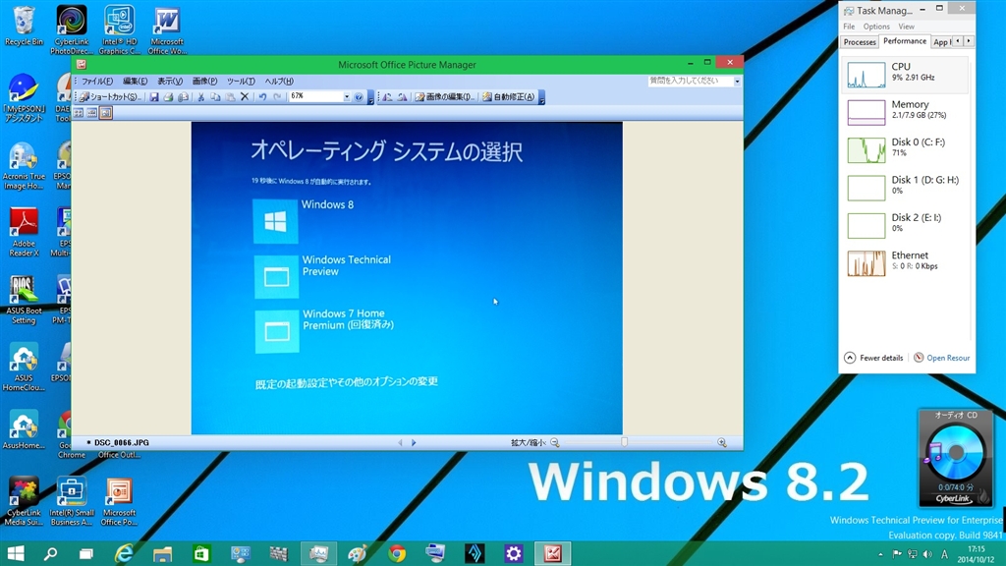Select Disk 2 (E: I:) in Task Manager
The image size is (1006, 566).
[x=905, y=226]
